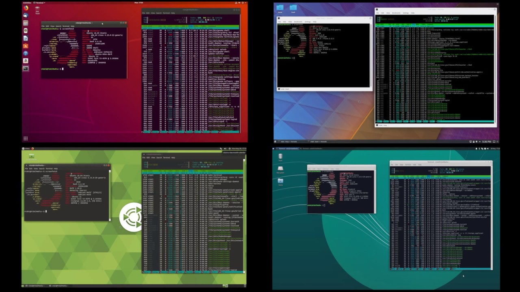Open Help menu in the Ubuntu screenfetch terminal
The image size is (520, 292).
coord(72,26)
